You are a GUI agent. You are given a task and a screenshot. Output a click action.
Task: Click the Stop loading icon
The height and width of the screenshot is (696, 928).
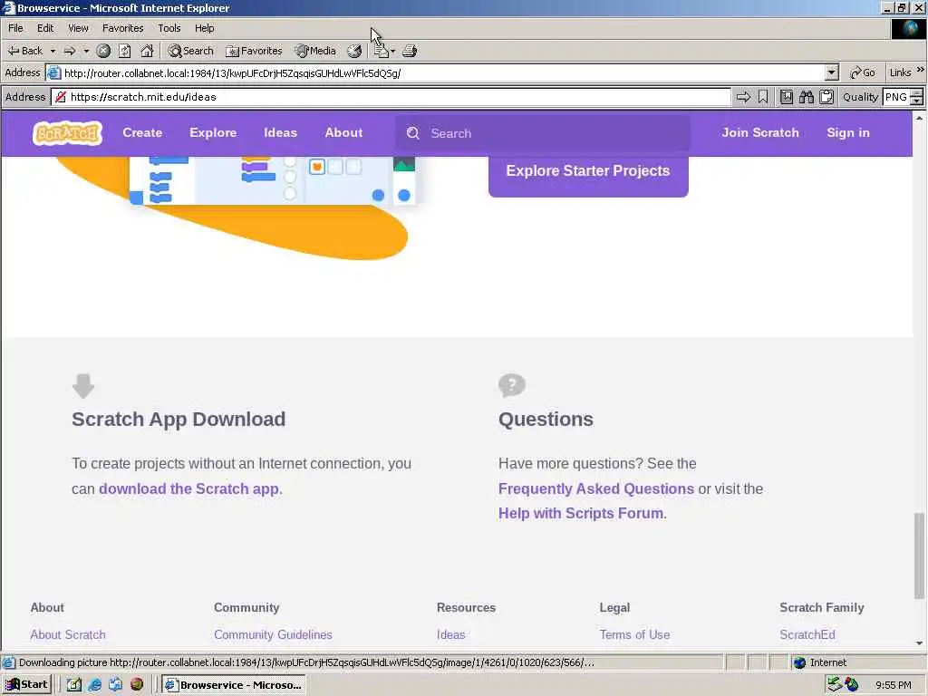[x=103, y=51]
